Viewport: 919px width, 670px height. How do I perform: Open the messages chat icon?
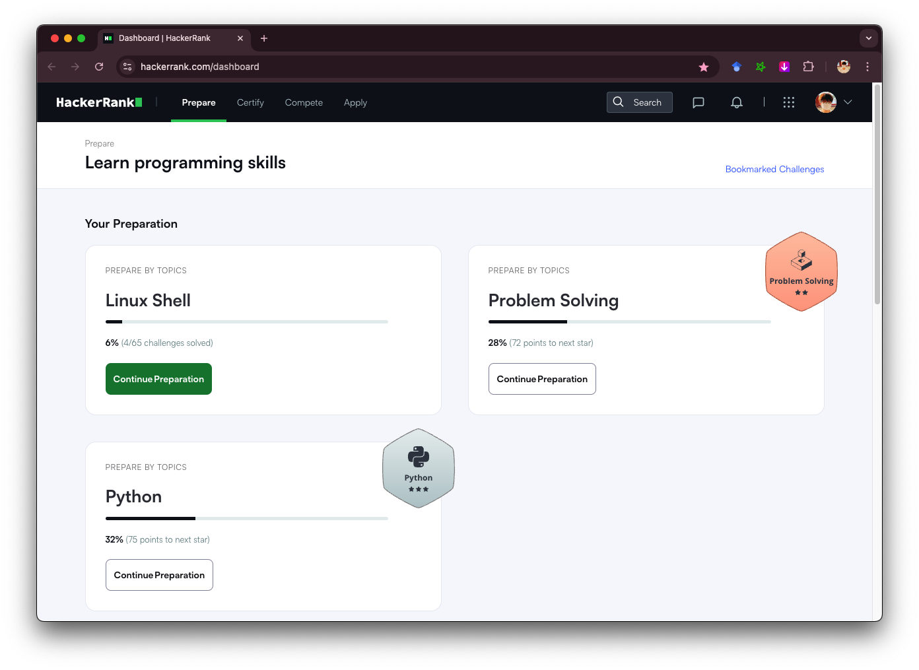pos(698,102)
